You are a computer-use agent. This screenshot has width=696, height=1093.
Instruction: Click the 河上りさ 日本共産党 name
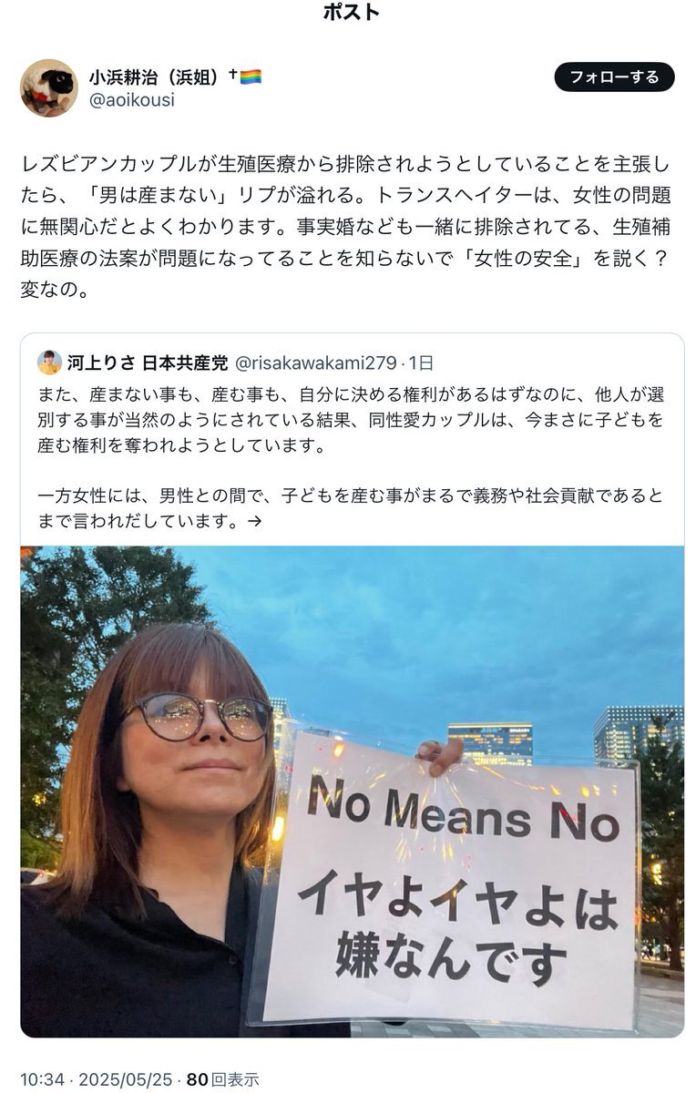coord(148,363)
